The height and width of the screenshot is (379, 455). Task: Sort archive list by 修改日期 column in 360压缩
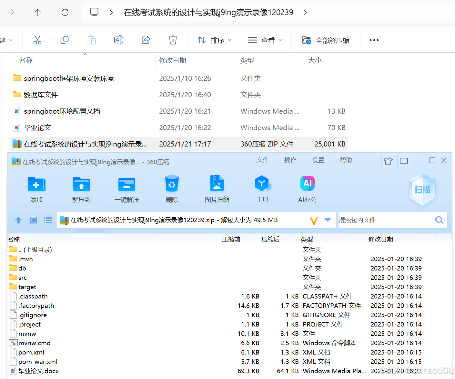coord(381,239)
